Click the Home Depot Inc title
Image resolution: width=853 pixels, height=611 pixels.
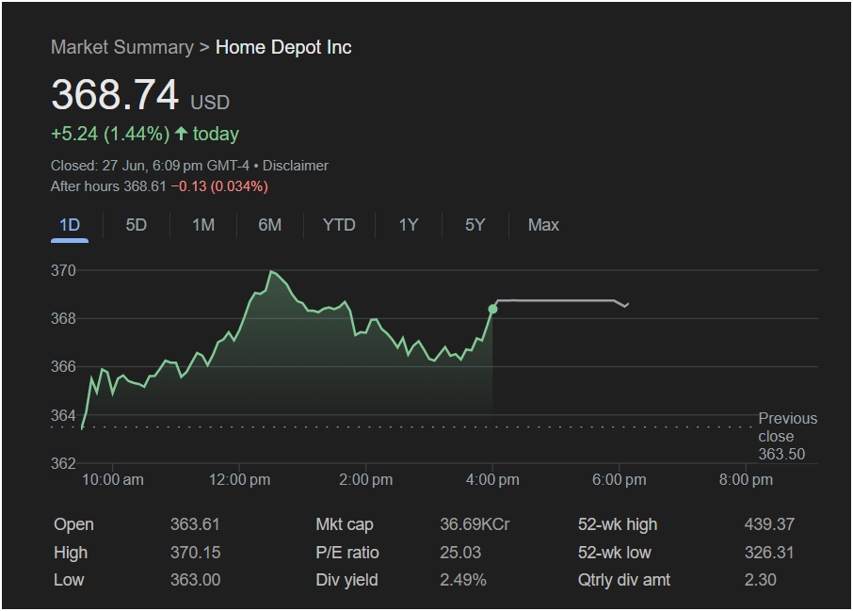pos(283,47)
